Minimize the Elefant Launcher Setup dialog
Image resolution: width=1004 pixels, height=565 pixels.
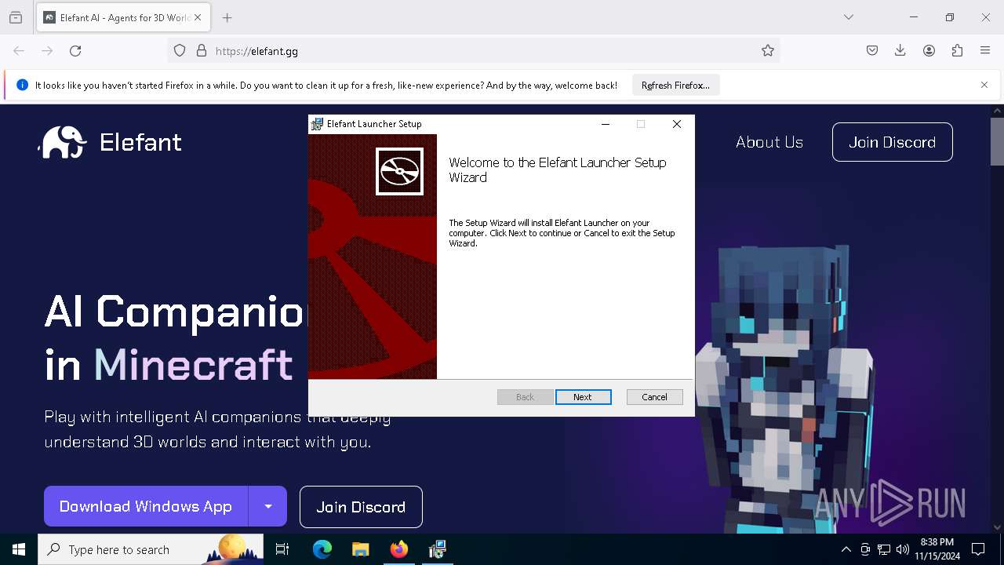pyautogui.click(x=606, y=124)
